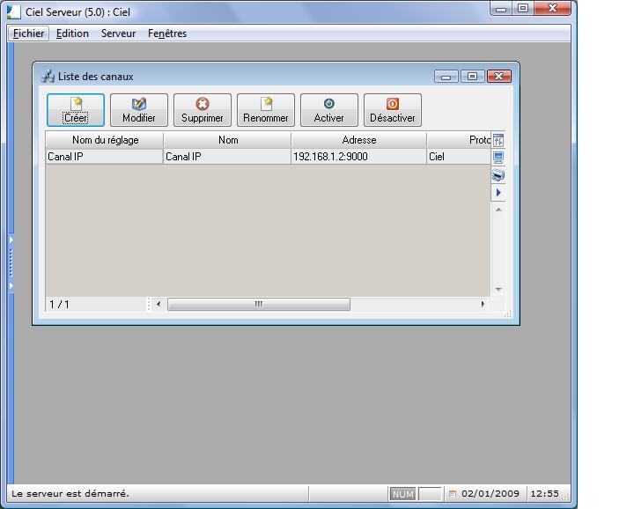Select the Canal IP row
The image size is (634, 509).
coord(105,157)
